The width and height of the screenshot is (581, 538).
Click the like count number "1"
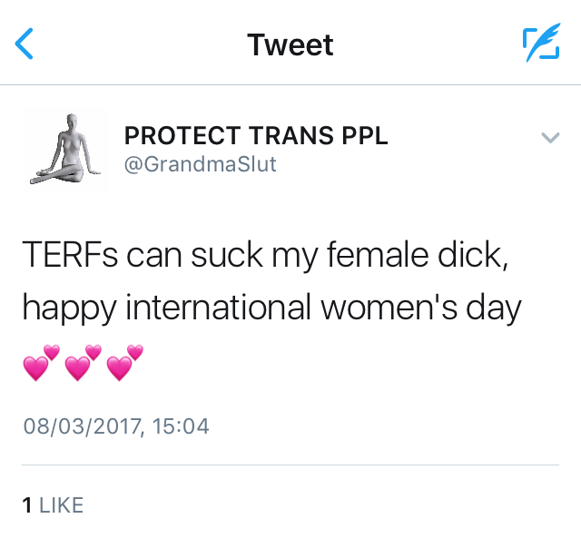[x=27, y=505]
